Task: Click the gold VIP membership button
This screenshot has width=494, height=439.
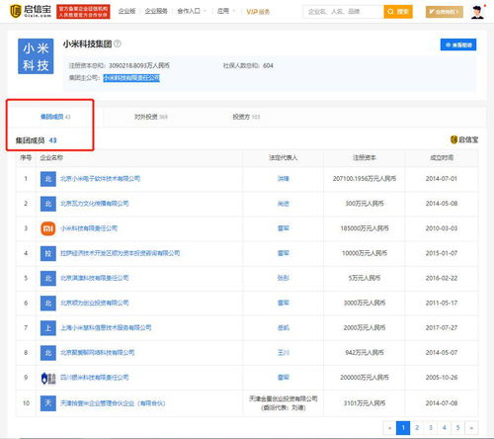Action: (445, 12)
